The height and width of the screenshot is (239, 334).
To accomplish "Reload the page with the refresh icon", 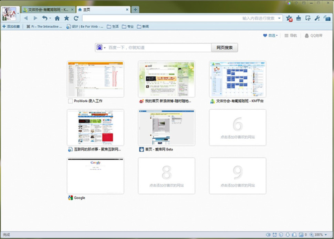I will tap(76, 18).
